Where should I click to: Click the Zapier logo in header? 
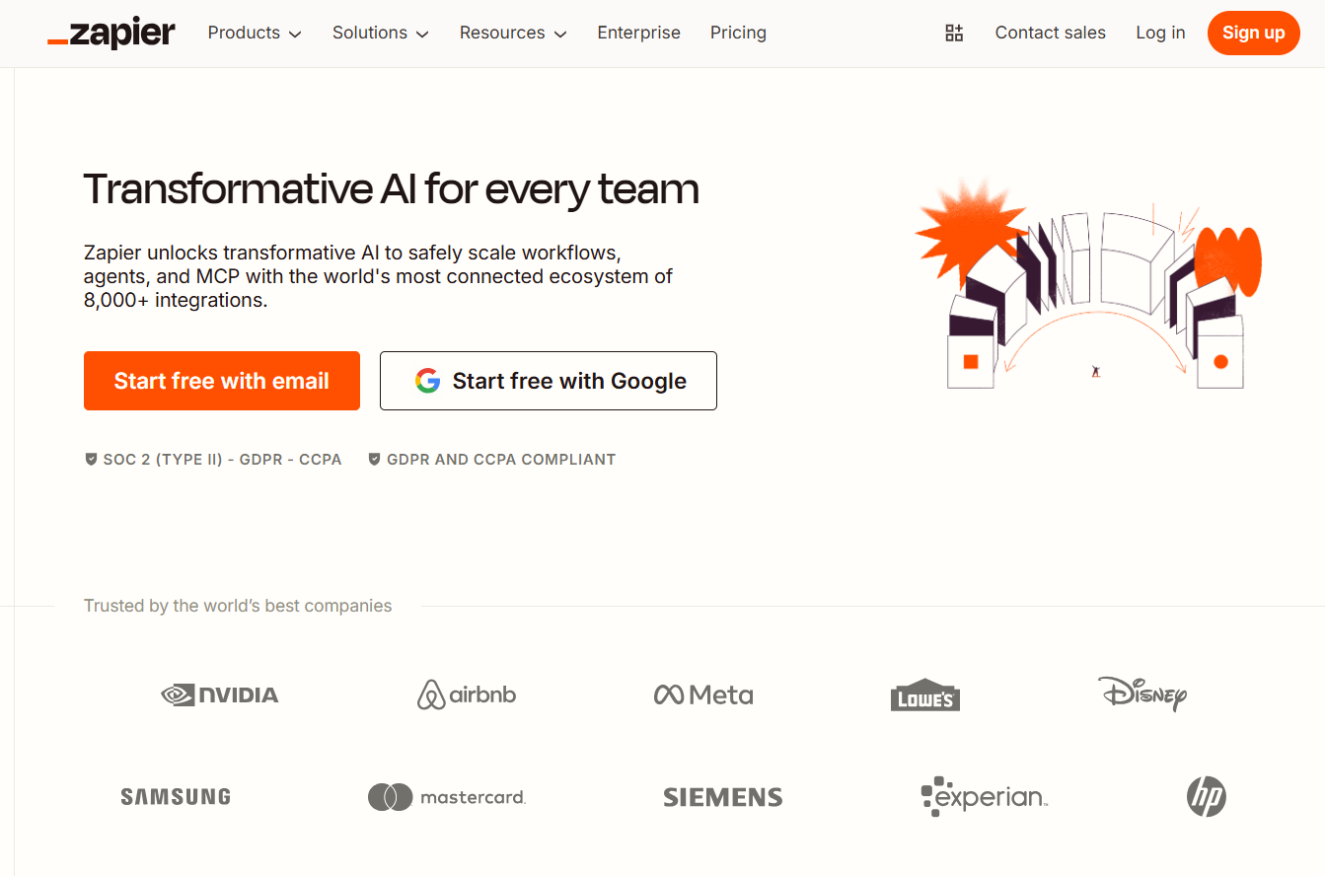point(111,34)
